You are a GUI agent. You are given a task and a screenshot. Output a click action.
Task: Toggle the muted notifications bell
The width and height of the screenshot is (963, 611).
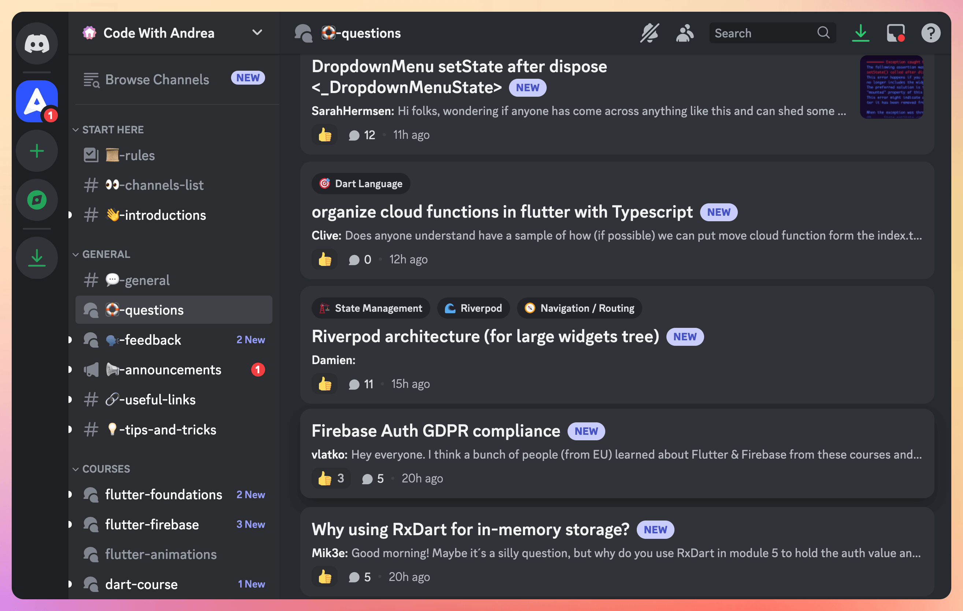[x=650, y=33]
